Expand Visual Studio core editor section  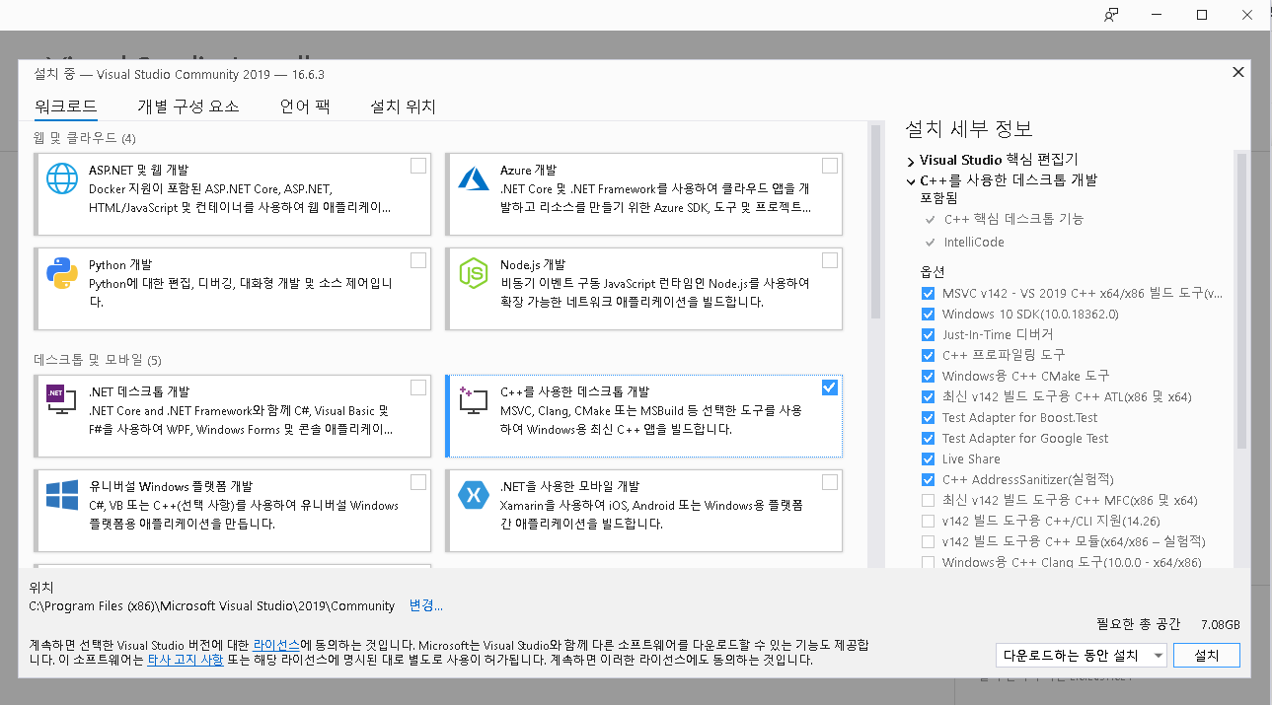point(911,160)
